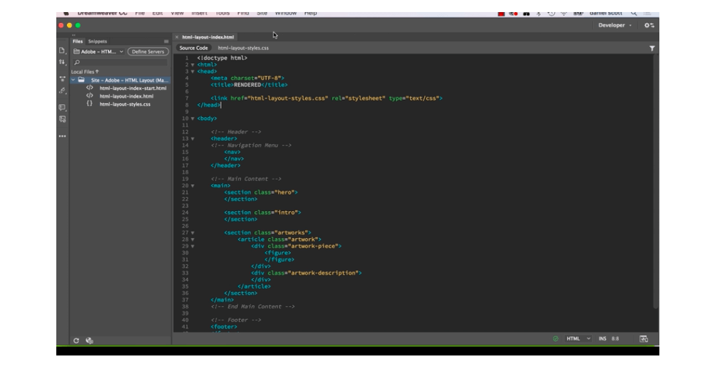The width and height of the screenshot is (717, 368).
Task: Collapse the Site root folder chevron
Action: tap(73, 80)
